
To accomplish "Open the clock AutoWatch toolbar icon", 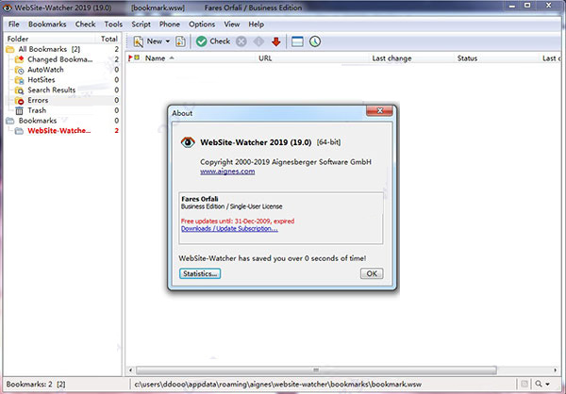I will tap(315, 41).
